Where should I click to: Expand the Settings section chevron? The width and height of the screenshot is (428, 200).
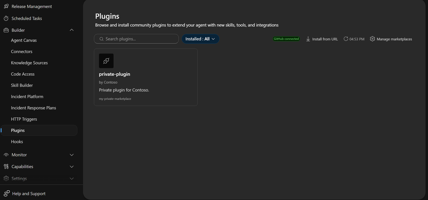click(x=72, y=179)
